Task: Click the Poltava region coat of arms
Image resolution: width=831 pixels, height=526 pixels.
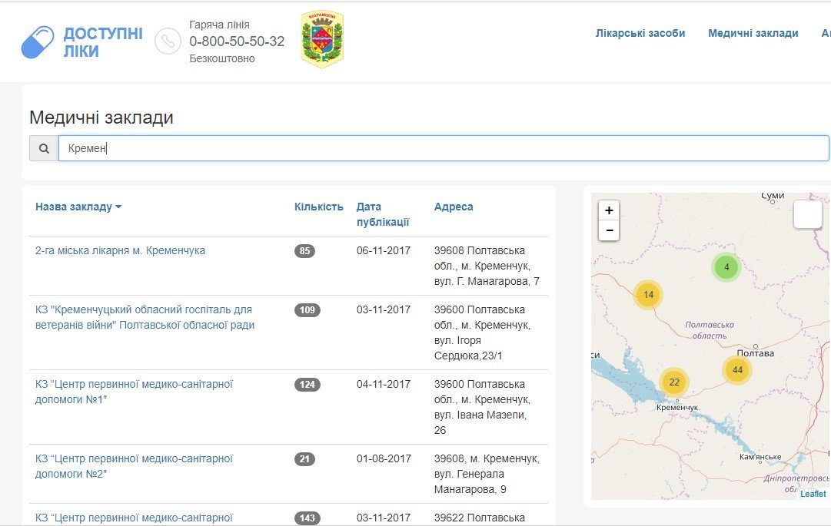Action: pos(322,40)
